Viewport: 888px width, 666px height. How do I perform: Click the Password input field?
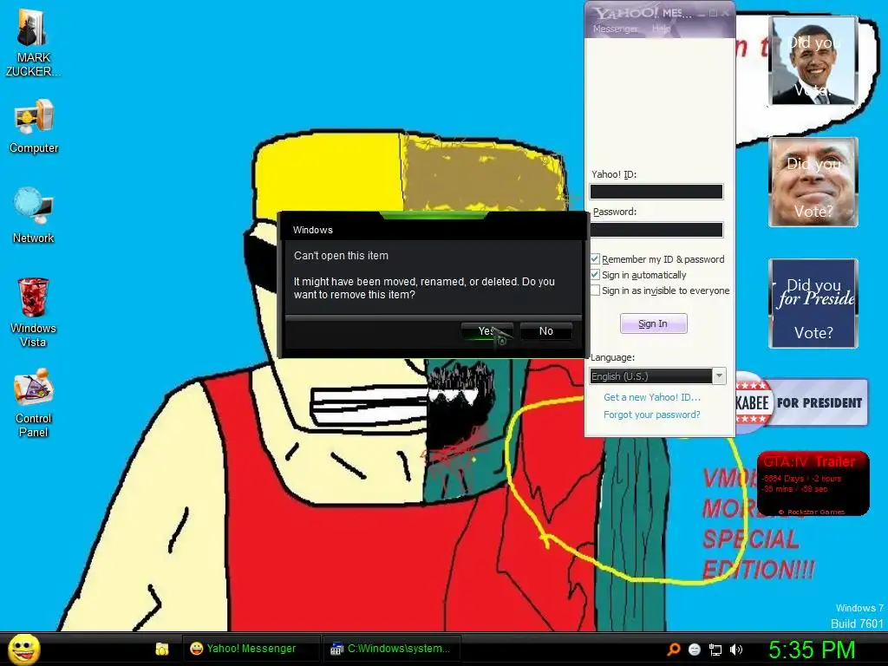tap(656, 229)
